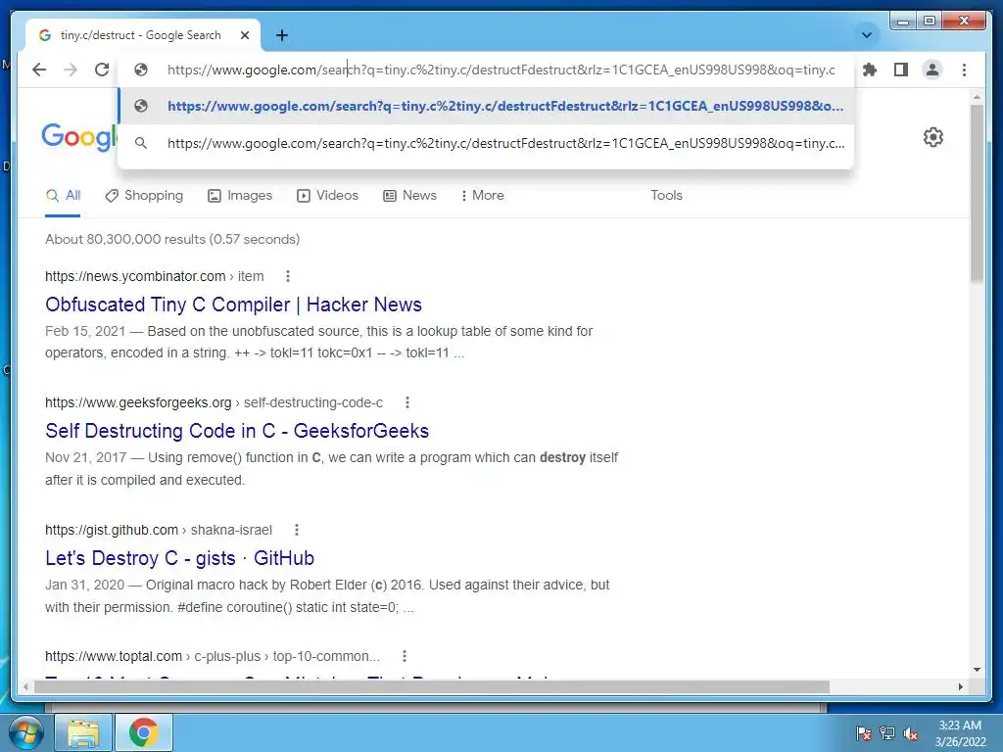Click the horizontal scrollbar left arrow
Viewport: 1003px width, 752px height.
tap(25, 686)
